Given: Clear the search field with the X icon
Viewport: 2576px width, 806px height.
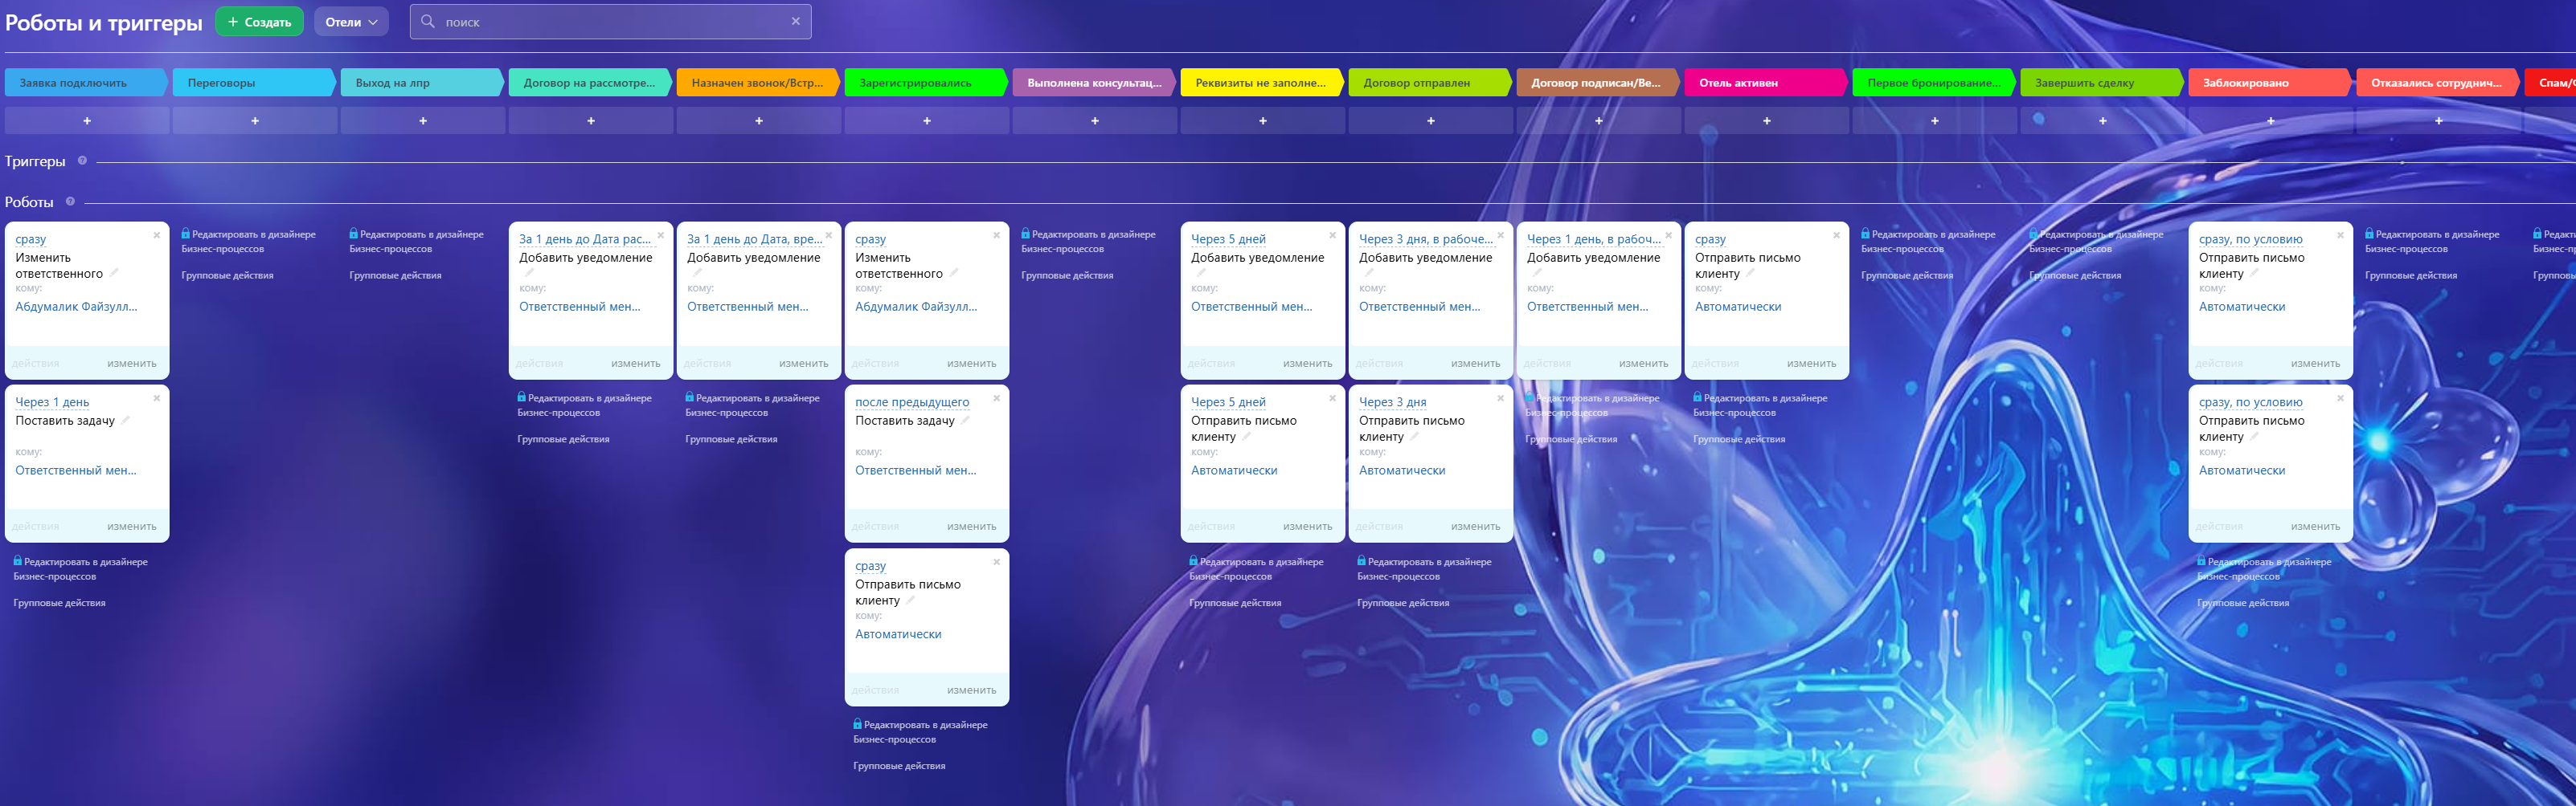Looking at the screenshot, I should point(795,21).
